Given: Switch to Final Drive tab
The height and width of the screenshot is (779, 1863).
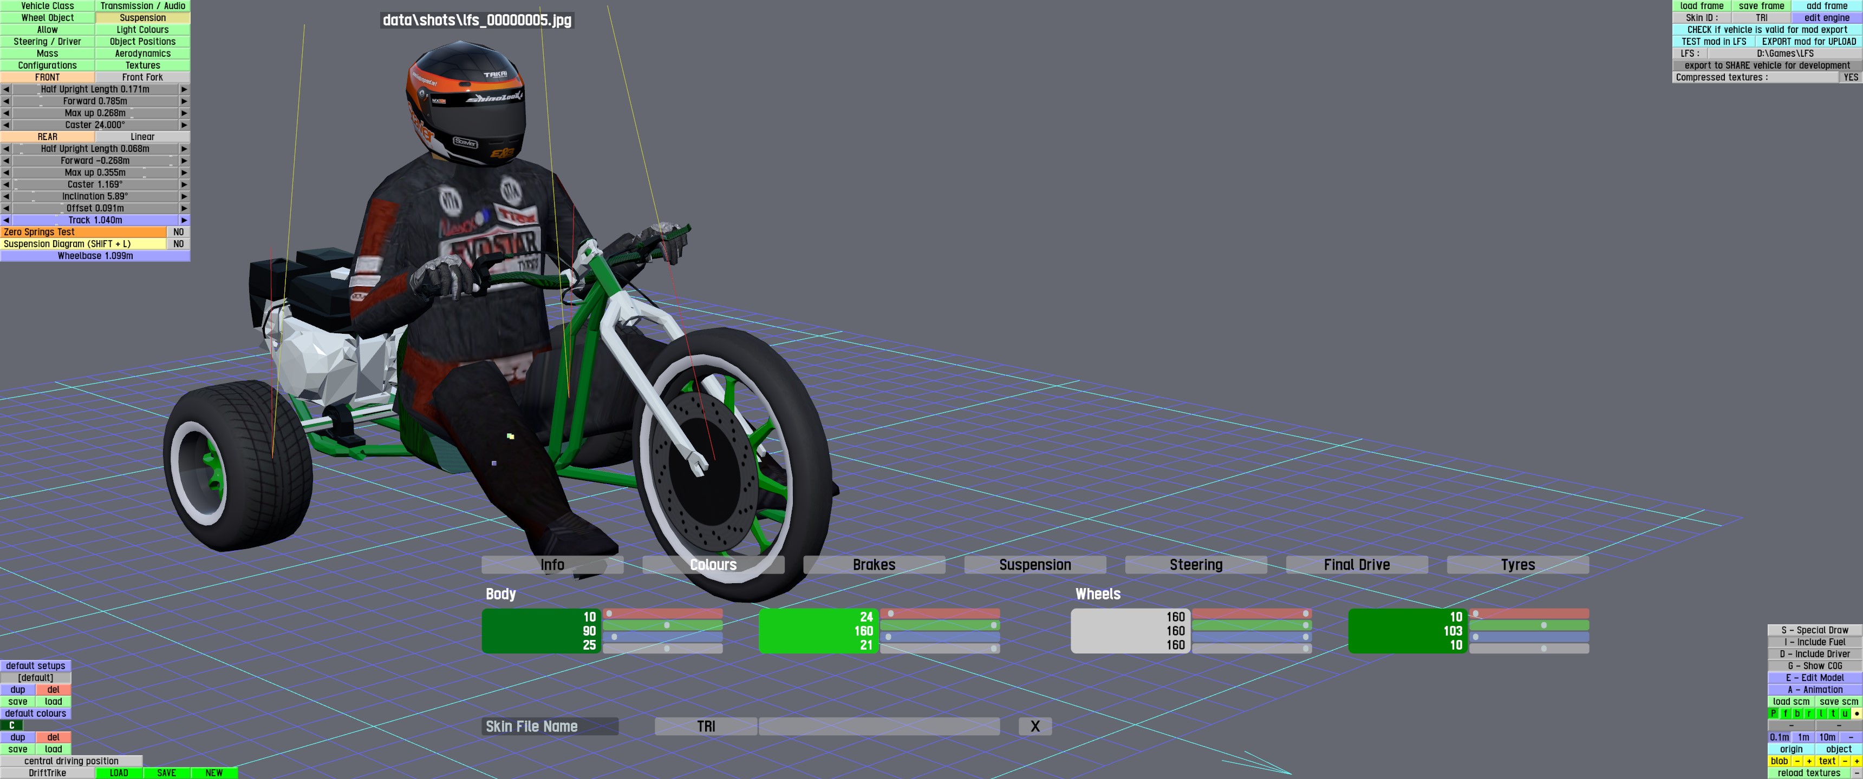Looking at the screenshot, I should tap(1356, 564).
